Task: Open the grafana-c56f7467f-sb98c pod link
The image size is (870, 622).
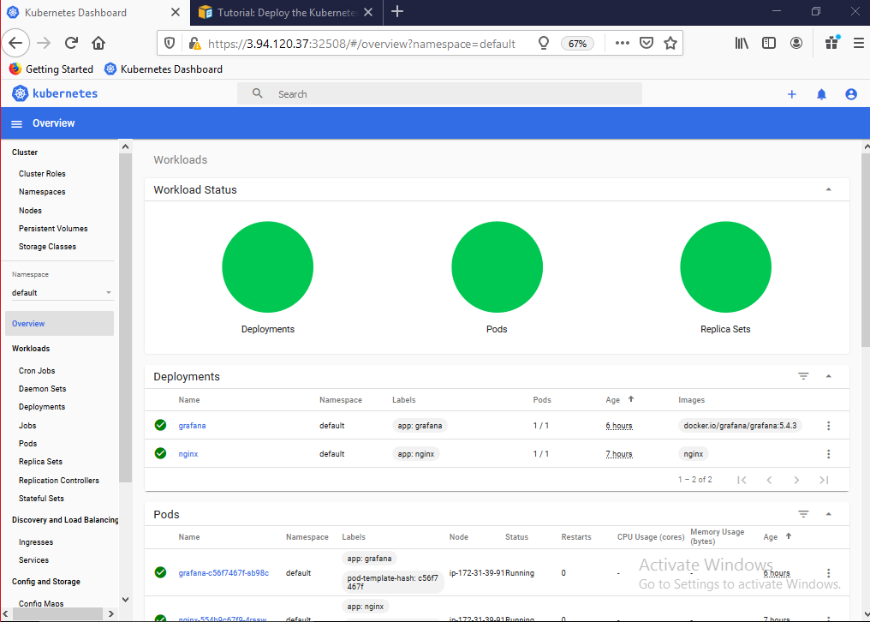Action: click(x=223, y=572)
